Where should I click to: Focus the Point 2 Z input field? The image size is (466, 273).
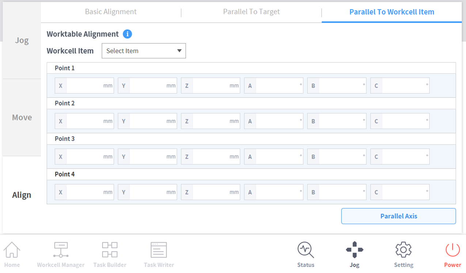211,121
